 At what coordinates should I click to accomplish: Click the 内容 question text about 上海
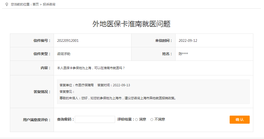[91, 68]
